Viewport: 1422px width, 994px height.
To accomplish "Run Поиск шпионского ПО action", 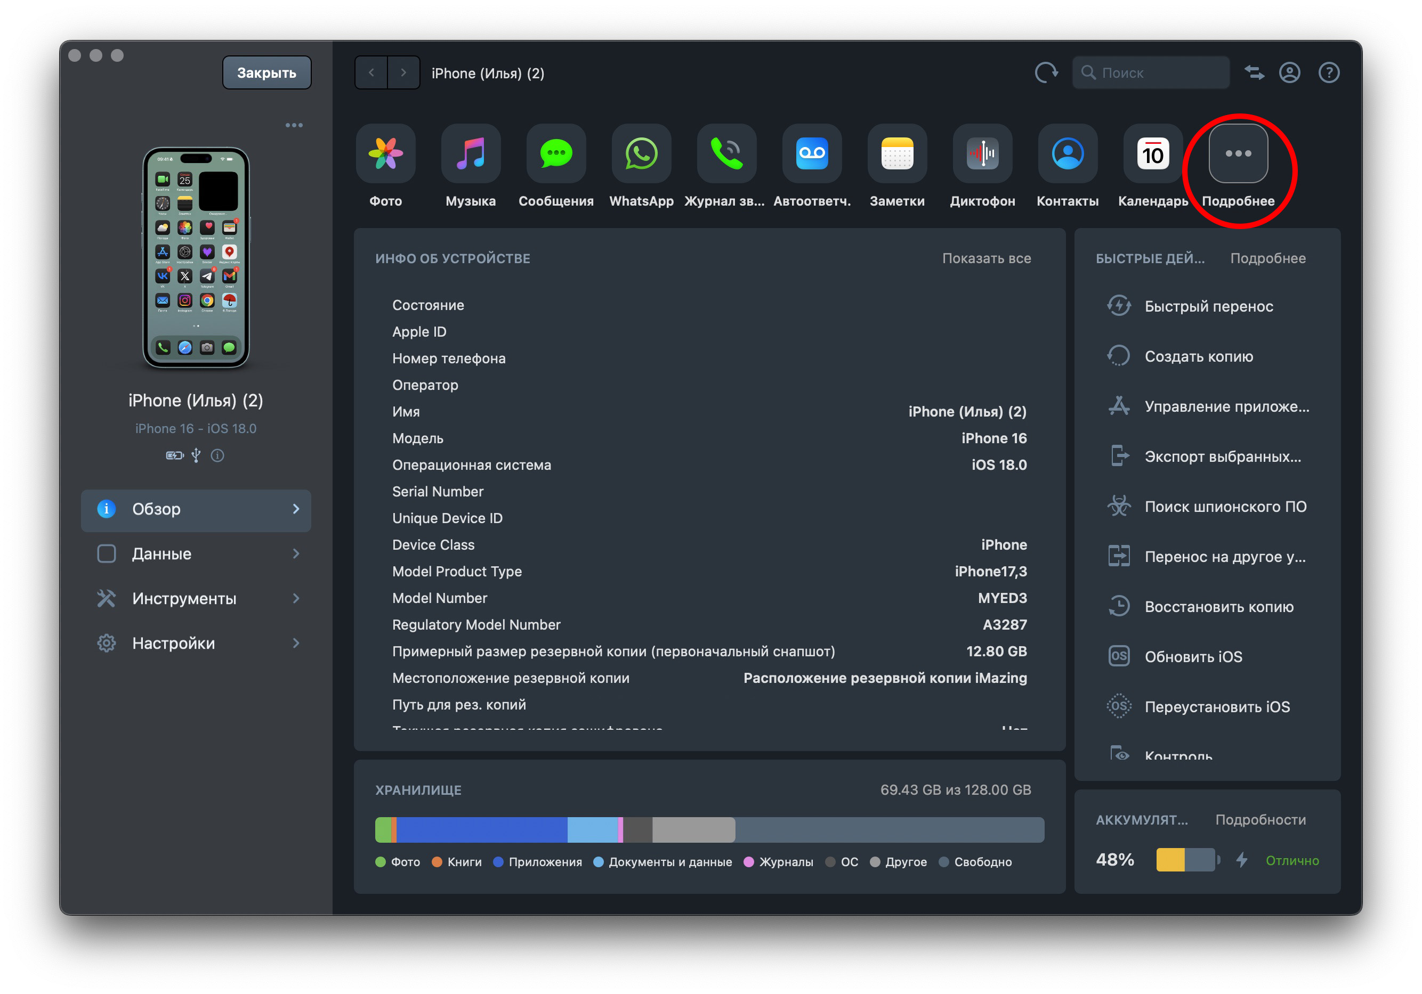I will point(1207,506).
